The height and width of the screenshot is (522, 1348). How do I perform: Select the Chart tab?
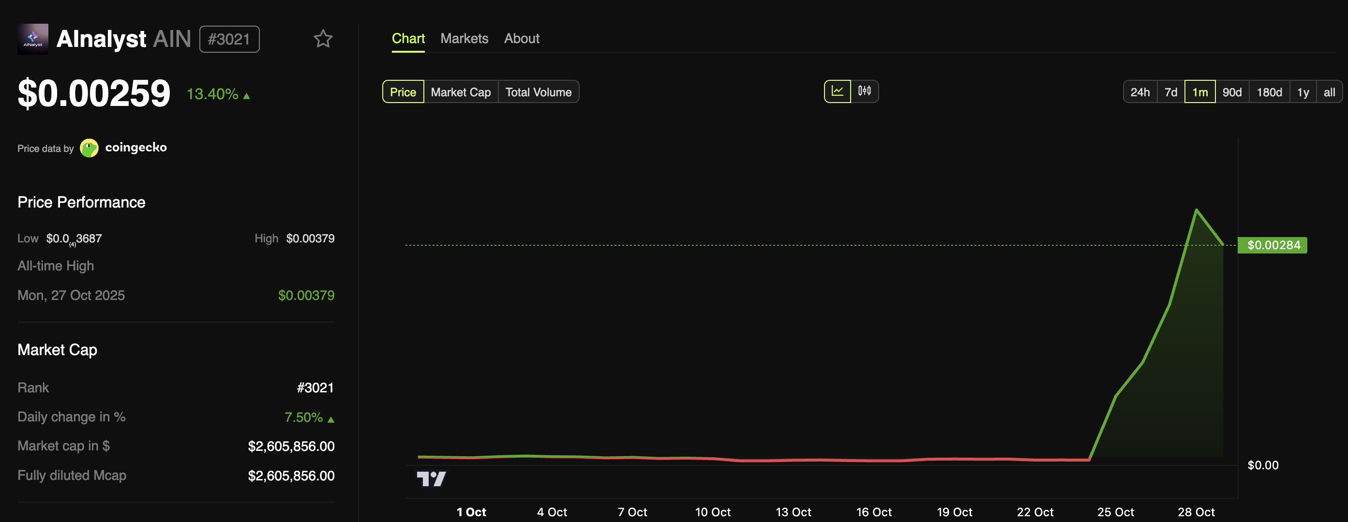[408, 38]
